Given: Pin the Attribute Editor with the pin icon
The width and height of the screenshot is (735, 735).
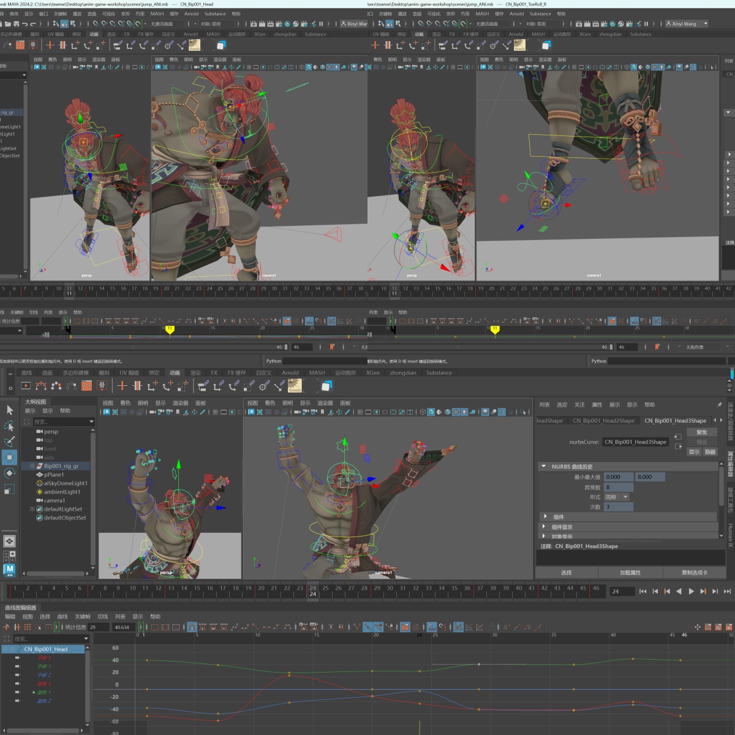Looking at the screenshot, I should 719,405.
